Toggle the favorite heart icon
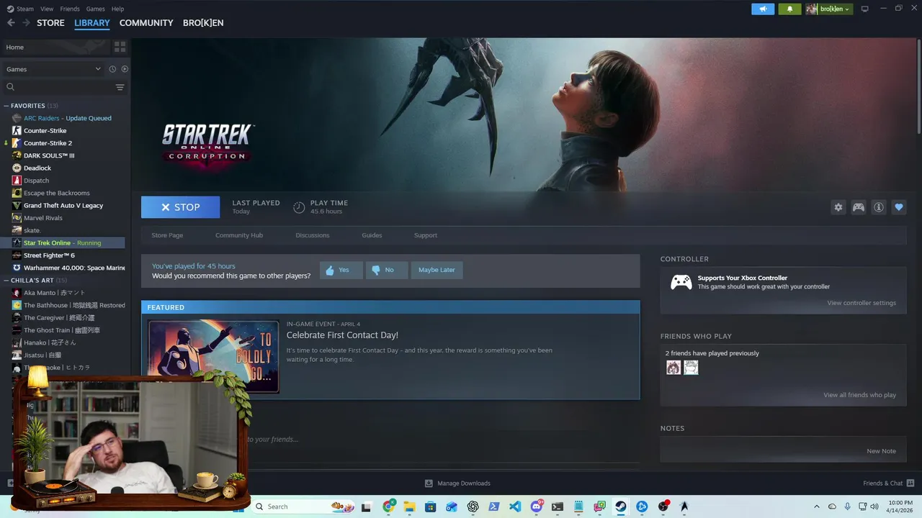Viewport: 922px width, 518px height. [899, 207]
